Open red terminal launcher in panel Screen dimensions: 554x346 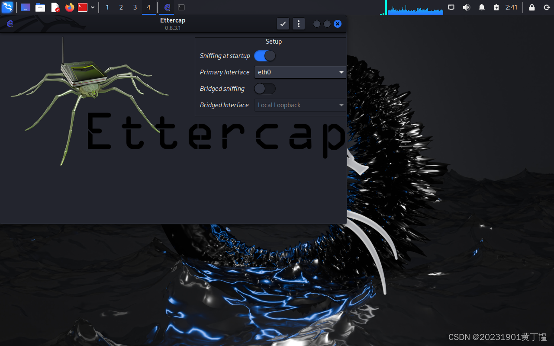click(83, 7)
